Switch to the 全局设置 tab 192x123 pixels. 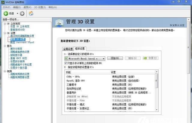(x=68, y=49)
